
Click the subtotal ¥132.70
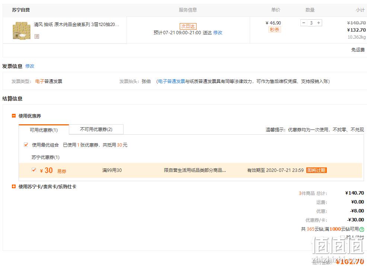click(x=356, y=30)
